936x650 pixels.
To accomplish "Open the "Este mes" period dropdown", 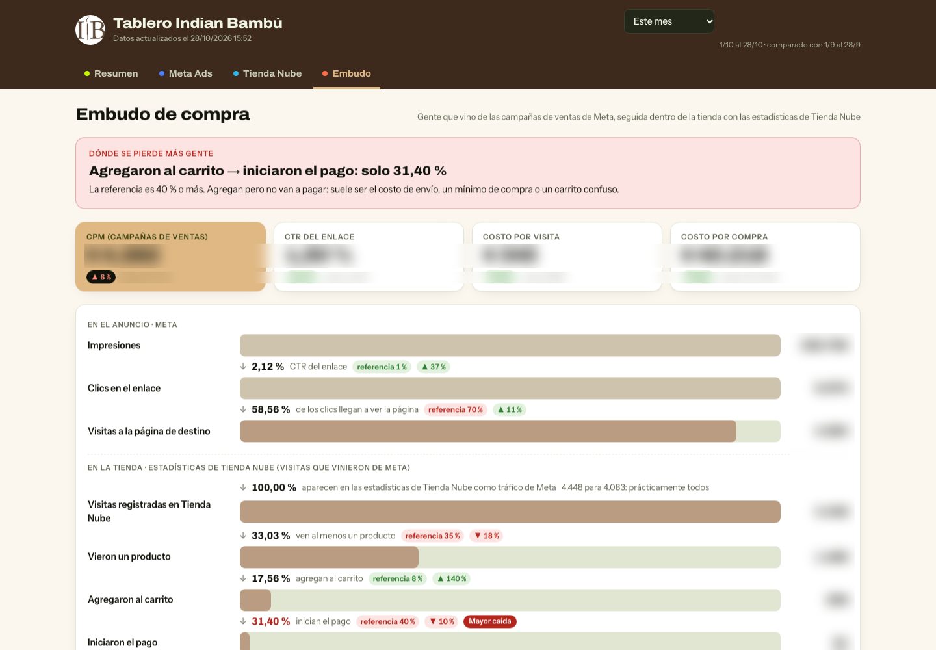I will [x=669, y=21].
